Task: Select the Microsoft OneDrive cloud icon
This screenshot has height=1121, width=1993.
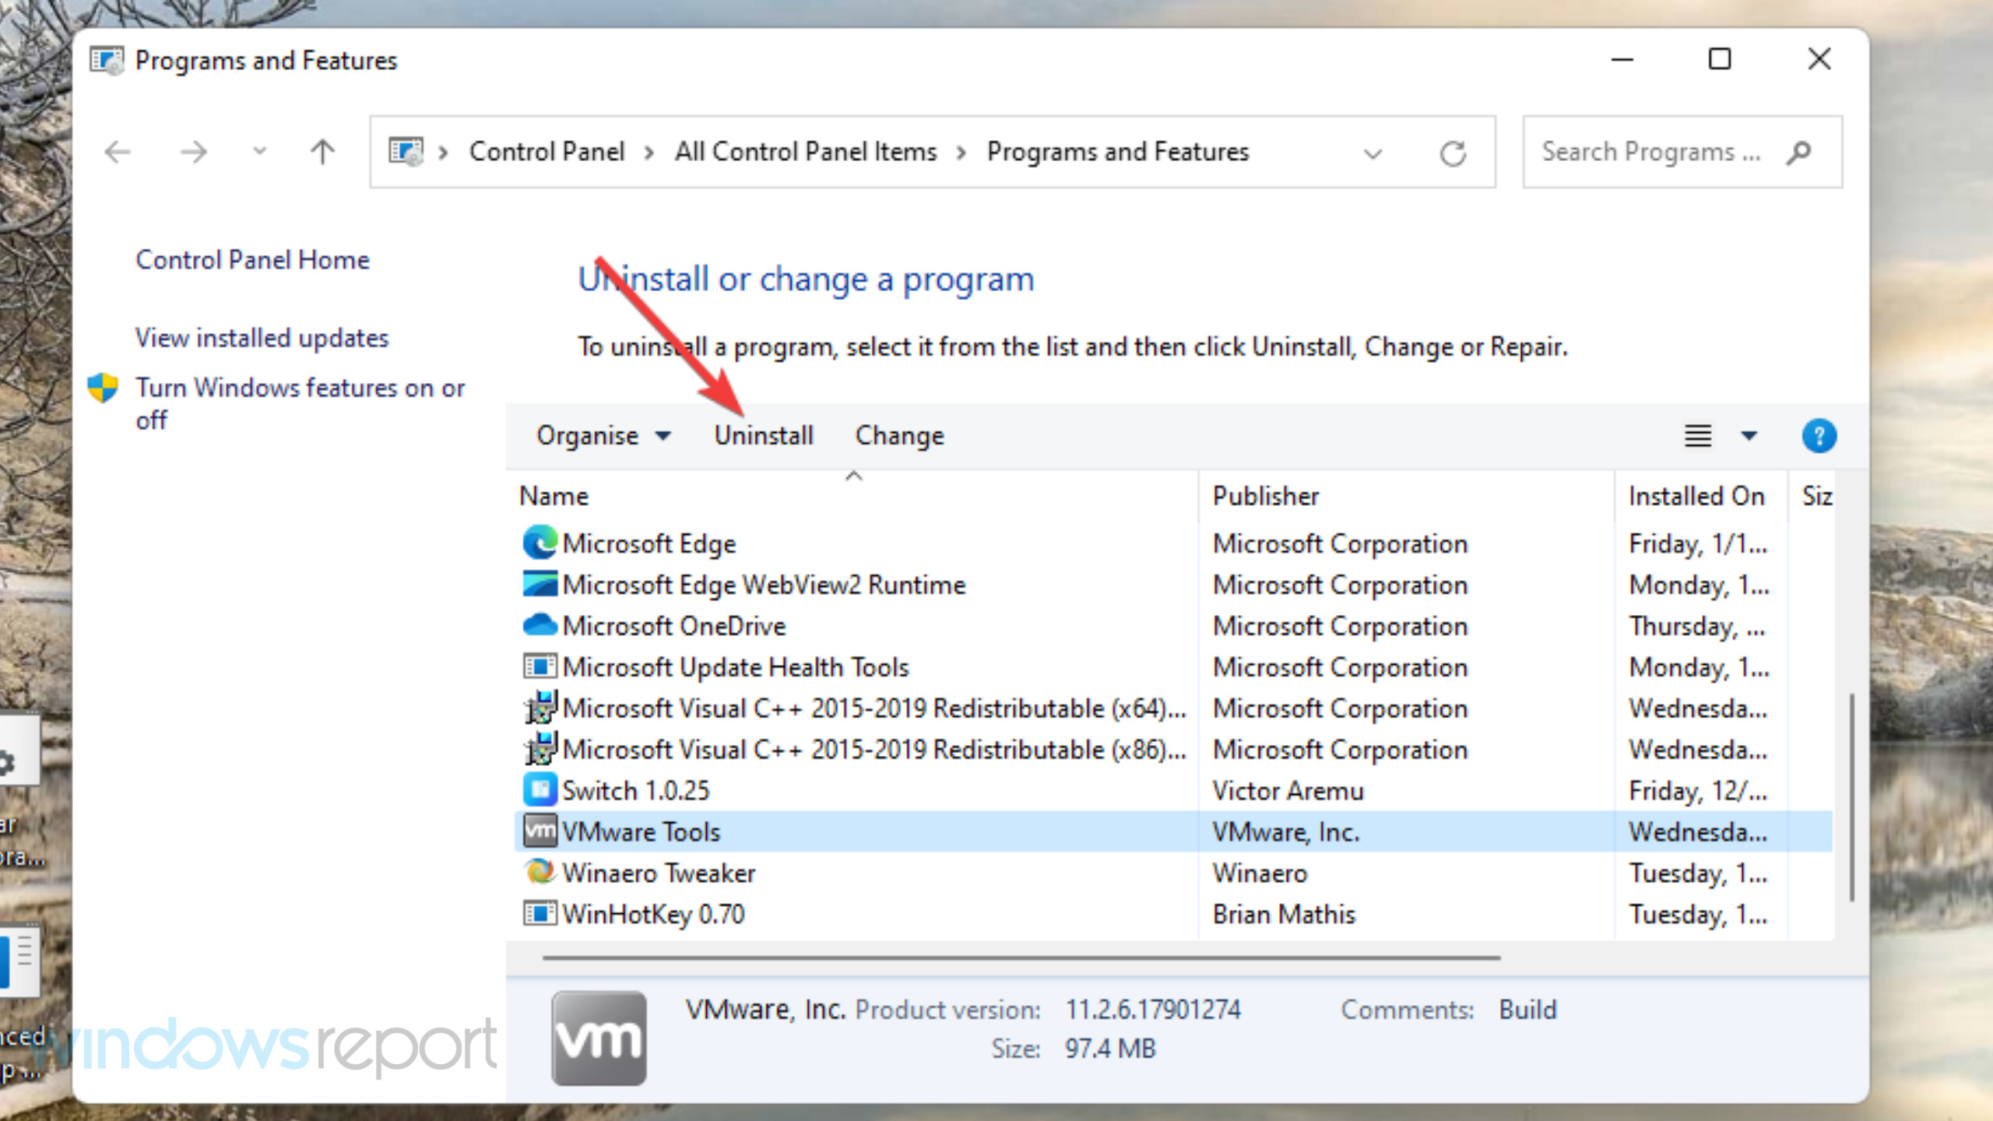Action: pos(540,626)
